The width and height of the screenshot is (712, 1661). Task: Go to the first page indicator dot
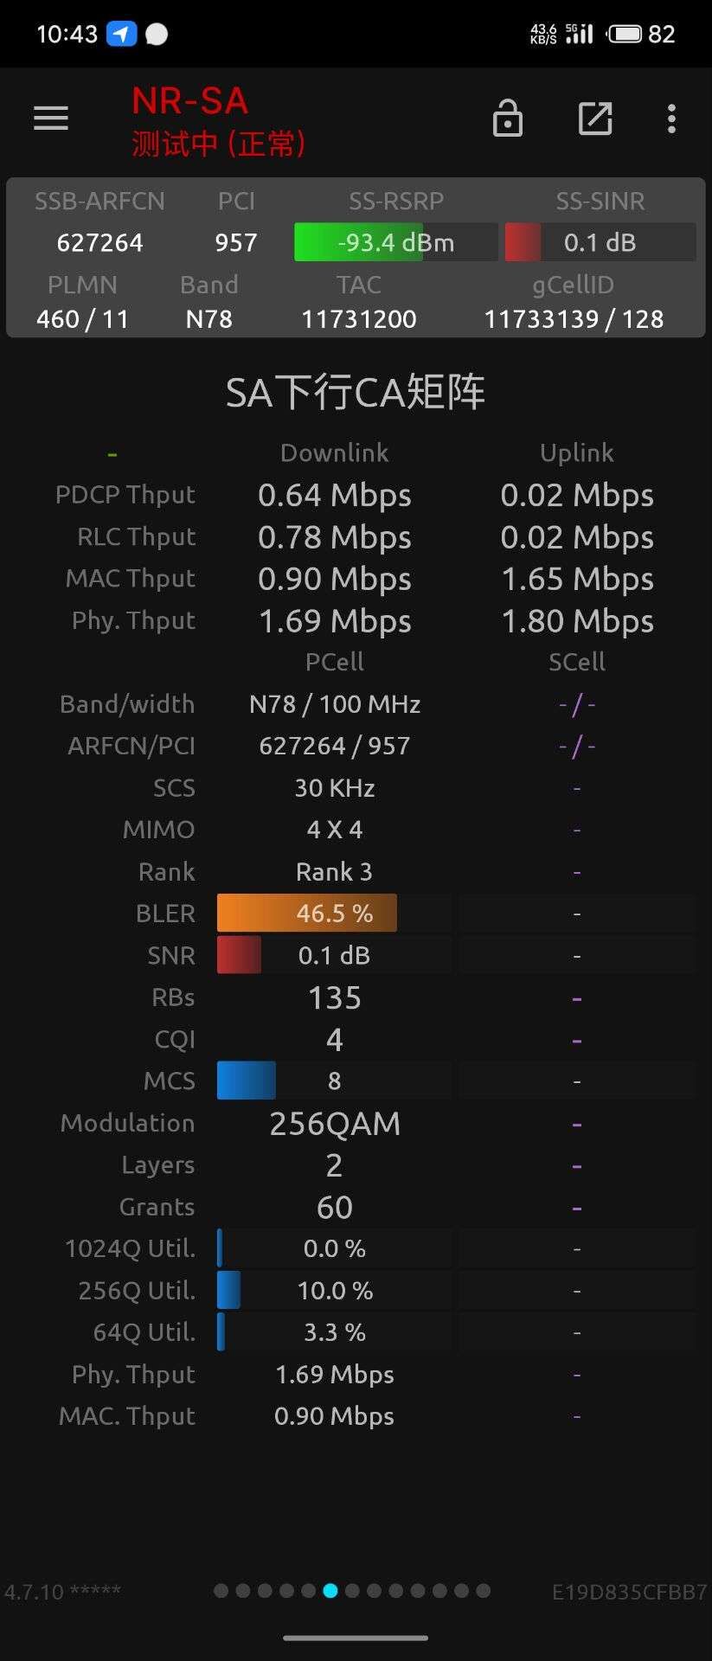point(221,1590)
